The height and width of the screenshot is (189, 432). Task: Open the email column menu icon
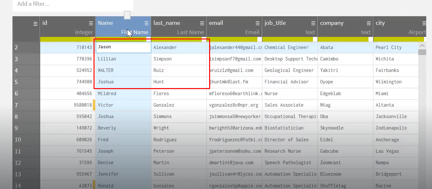coord(258,23)
